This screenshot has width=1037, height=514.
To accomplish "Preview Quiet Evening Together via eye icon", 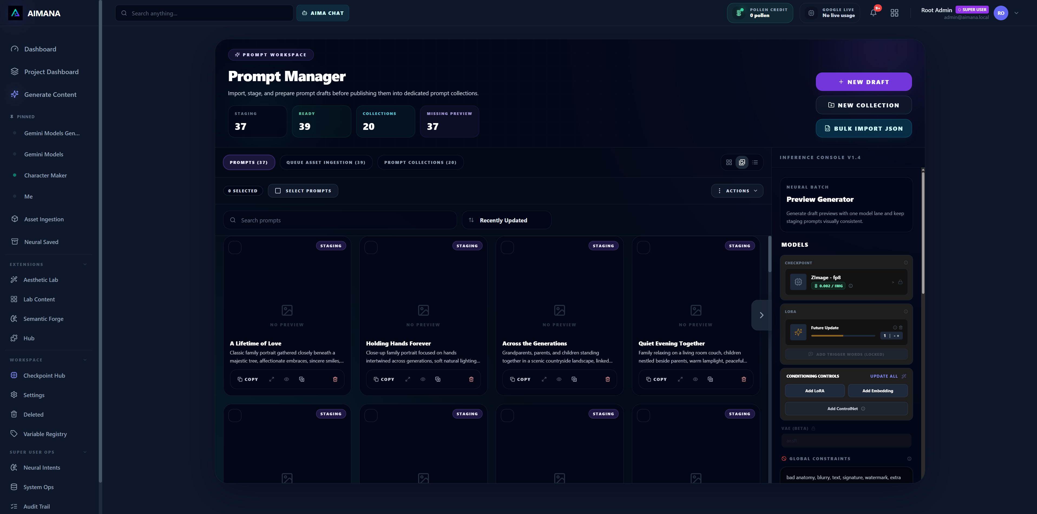I will pyautogui.click(x=695, y=379).
